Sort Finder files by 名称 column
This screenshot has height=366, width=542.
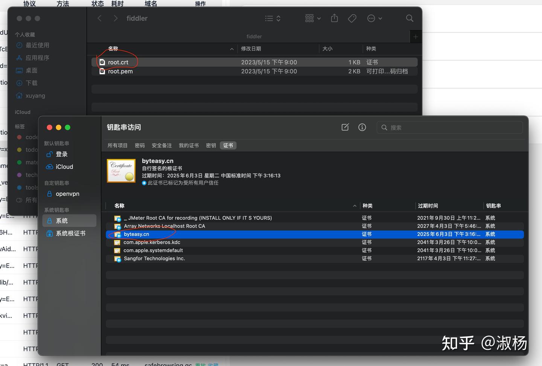113,49
